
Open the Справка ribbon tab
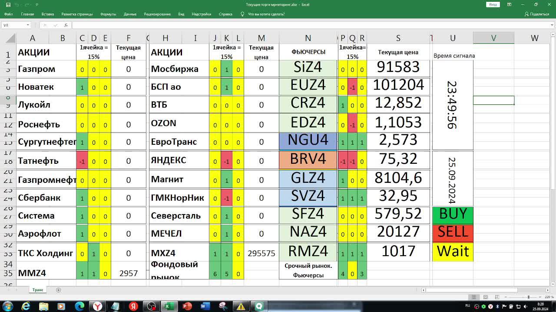[225, 14]
